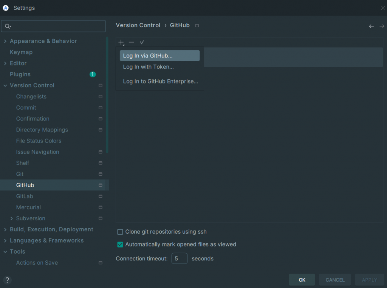Viewport: 387px width, 288px height.
Task: Click the Android Studio logo in title bar
Action: [6, 8]
